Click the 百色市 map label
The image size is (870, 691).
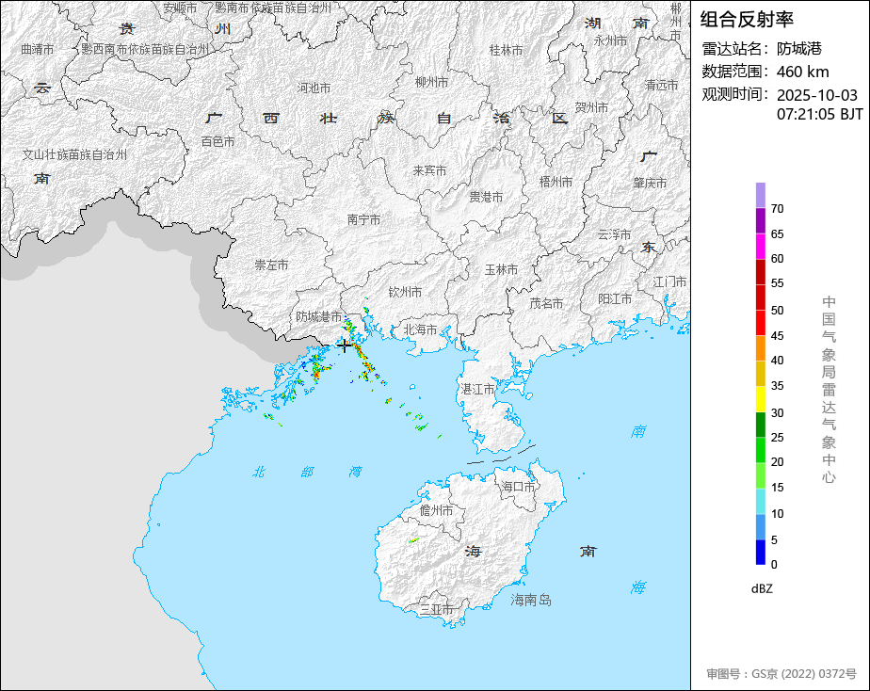[x=217, y=142]
